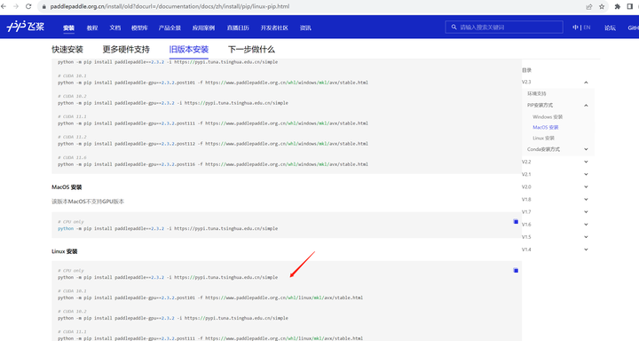639x341 pixels.
Task: Click the MacOS 安装 heading
Action: (x=67, y=187)
